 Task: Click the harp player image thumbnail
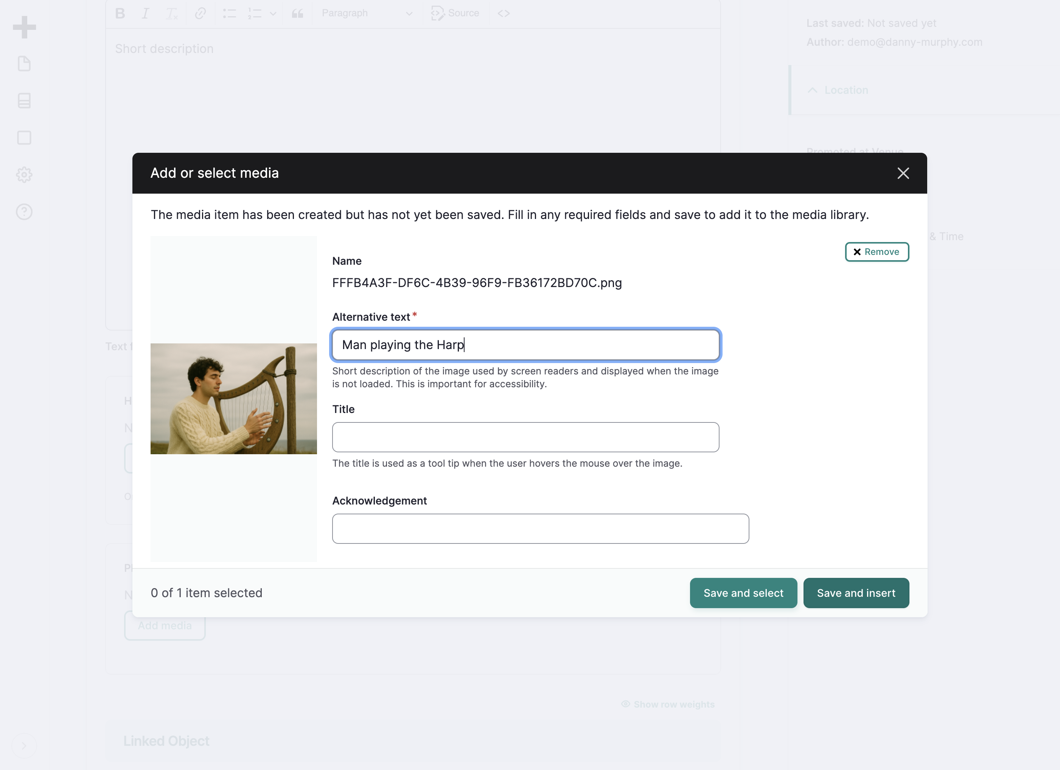click(x=234, y=399)
